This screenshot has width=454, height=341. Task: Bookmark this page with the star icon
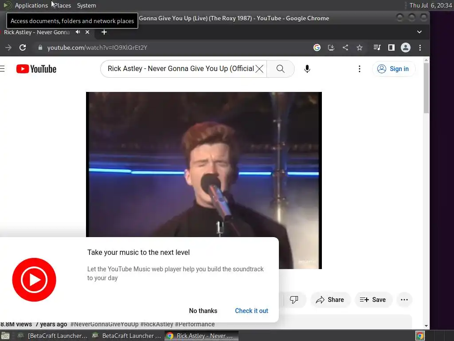click(x=359, y=48)
